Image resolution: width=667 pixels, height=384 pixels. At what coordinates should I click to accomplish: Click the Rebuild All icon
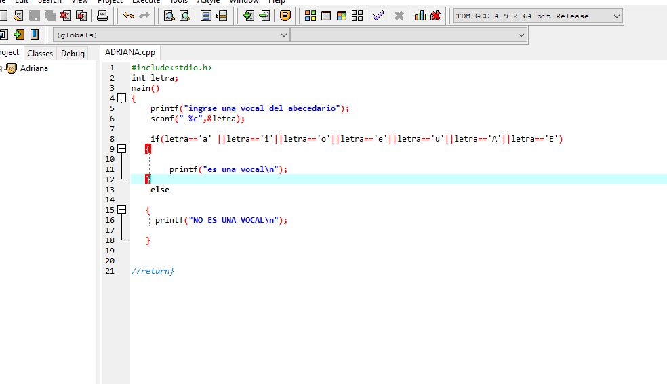[x=357, y=16]
